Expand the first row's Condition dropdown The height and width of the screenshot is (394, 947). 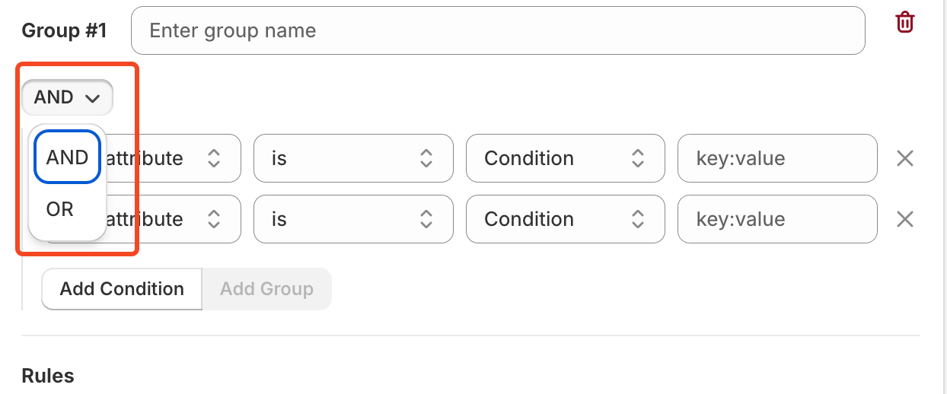565,158
